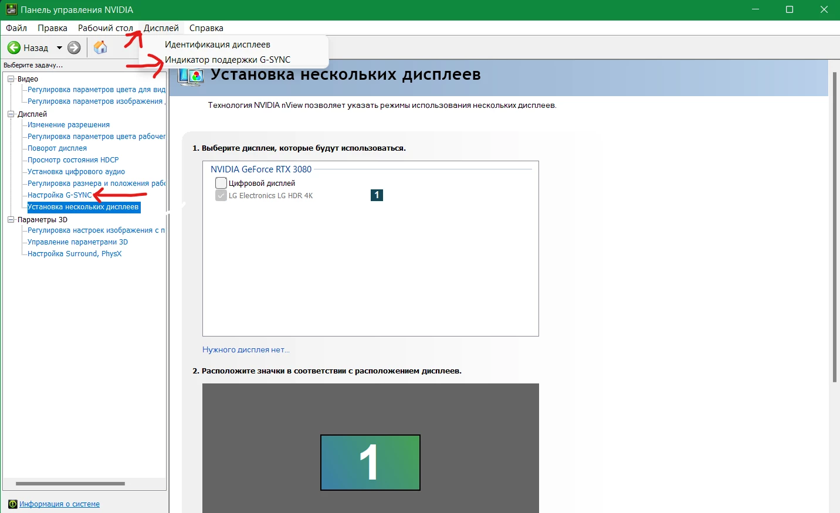Click display number 1 badge next to LG monitor
The width and height of the screenshot is (840, 513).
(377, 195)
